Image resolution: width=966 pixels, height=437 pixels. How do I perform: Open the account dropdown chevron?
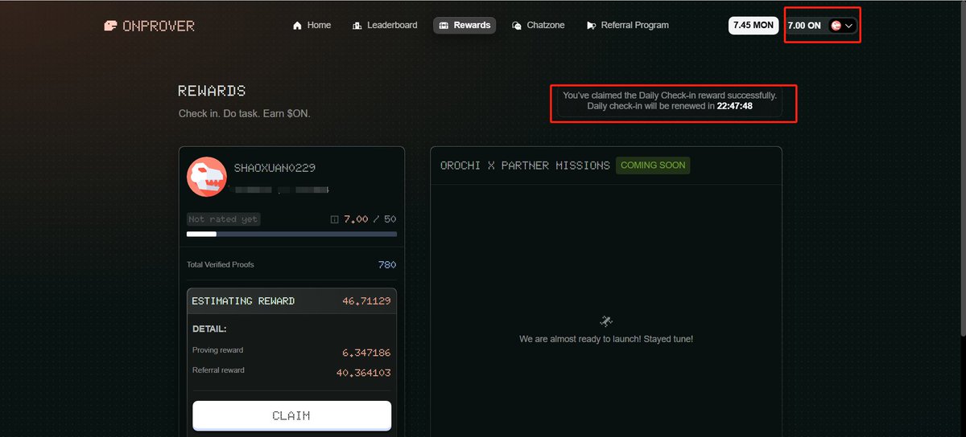848,26
